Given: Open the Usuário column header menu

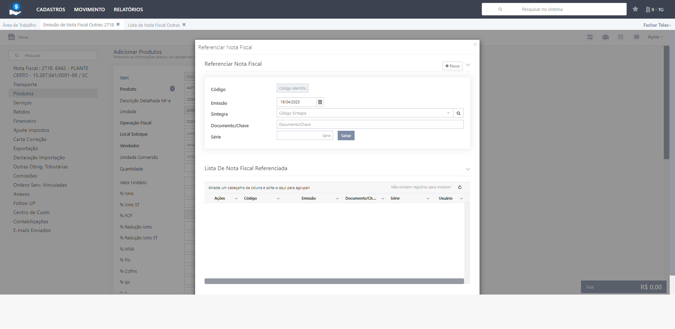Looking at the screenshot, I should pyautogui.click(x=461, y=199).
